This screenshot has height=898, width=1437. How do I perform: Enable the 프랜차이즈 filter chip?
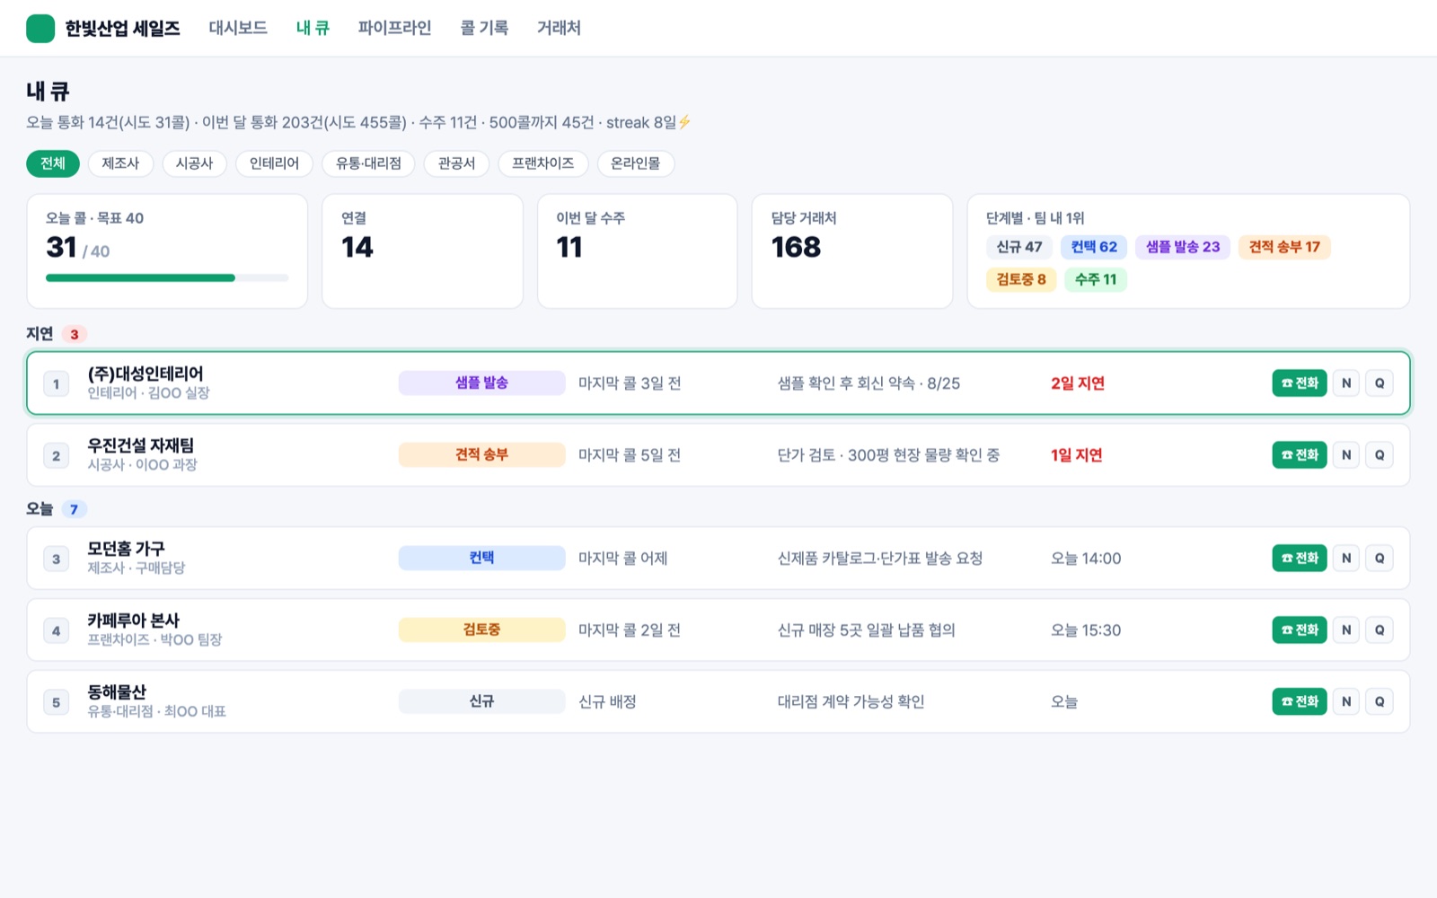pyautogui.click(x=542, y=163)
